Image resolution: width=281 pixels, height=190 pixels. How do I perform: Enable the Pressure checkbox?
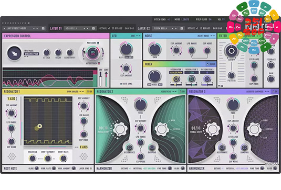click(x=98, y=43)
